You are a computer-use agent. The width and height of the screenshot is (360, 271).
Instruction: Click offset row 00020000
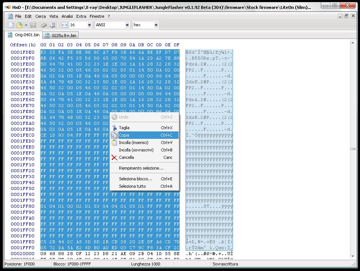tap(23, 254)
